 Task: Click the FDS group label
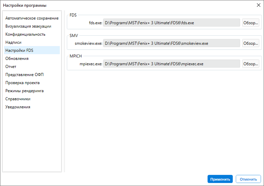click(x=73, y=15)
